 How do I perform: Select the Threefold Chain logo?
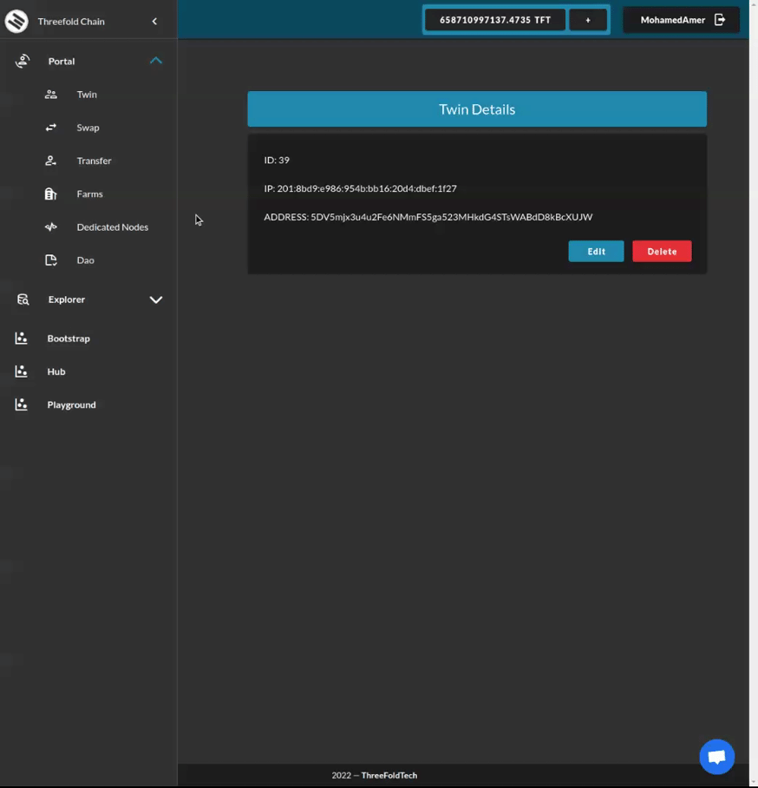click(x=16, y=20)
